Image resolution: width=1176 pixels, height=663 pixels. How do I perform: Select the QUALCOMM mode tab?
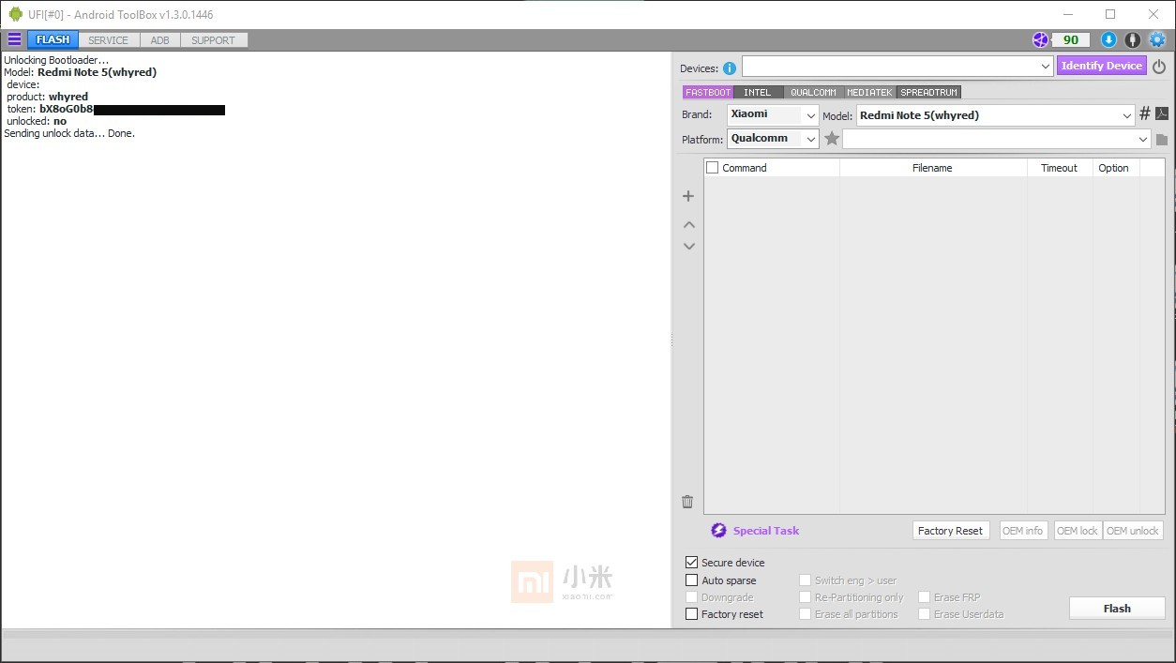tap(813, 92)
